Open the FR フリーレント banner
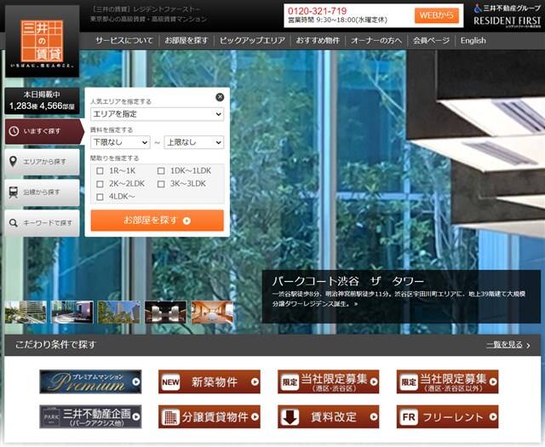This screenshot has height=447, width=545. point(447,417)
